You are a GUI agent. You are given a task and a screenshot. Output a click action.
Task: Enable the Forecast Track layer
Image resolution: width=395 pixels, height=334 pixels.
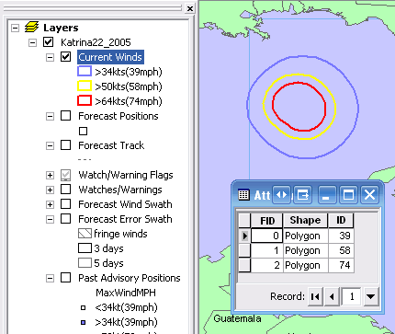tap(65, 145)
